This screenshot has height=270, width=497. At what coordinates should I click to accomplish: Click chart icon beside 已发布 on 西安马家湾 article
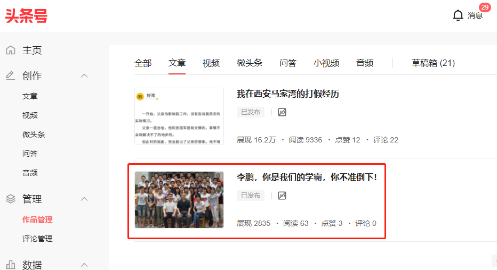click(x=282, y=112)
